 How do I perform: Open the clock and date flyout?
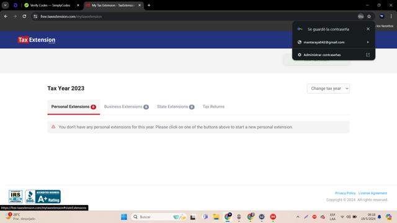click(368, 217)
